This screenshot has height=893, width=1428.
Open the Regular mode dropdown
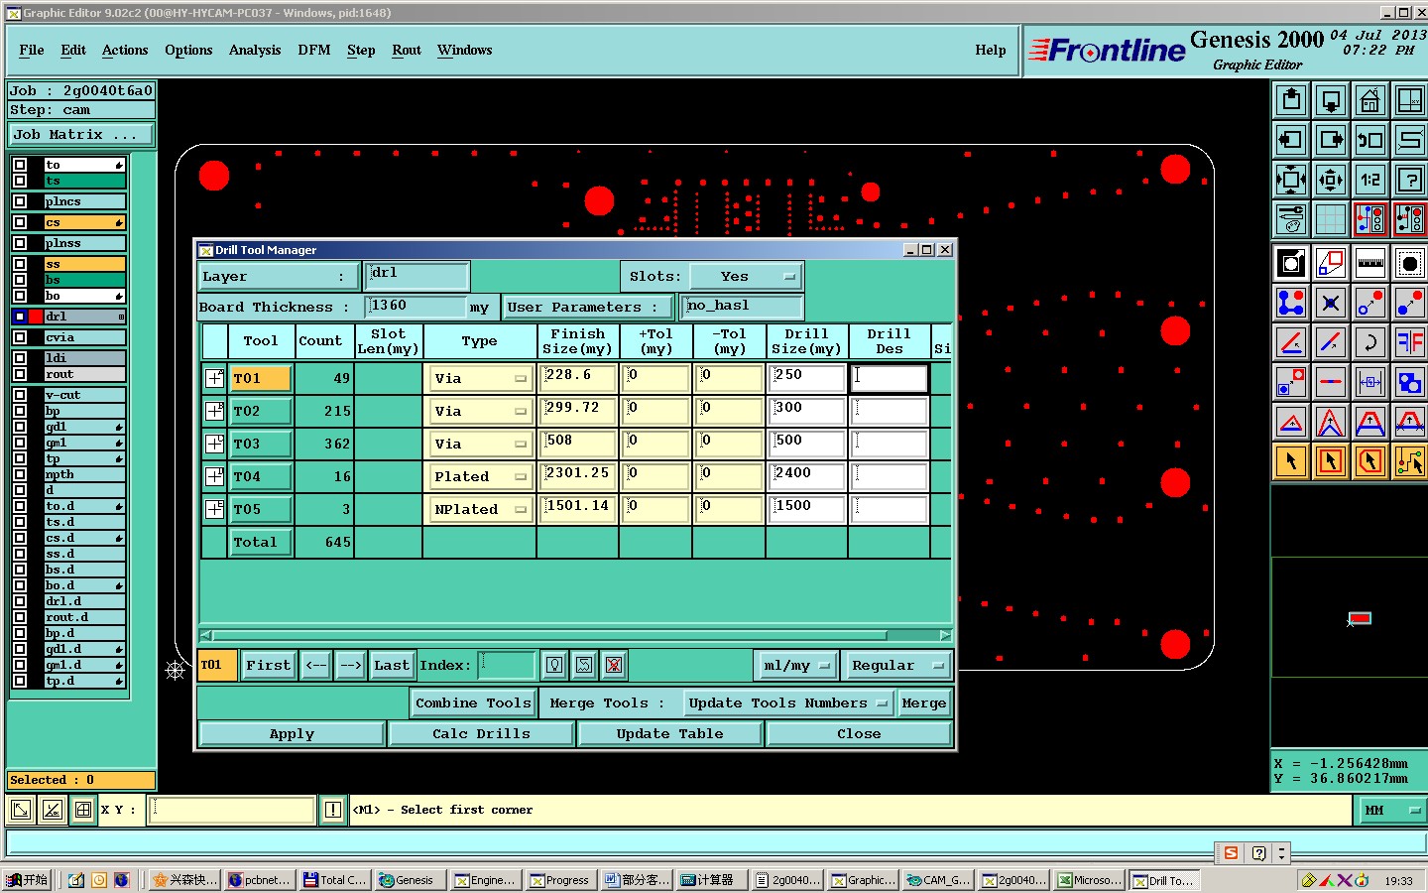(897, 665)
